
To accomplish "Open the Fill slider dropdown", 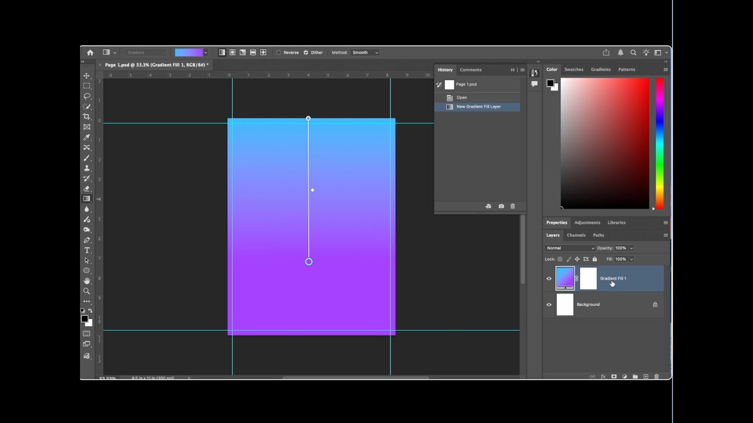I will click(x=631, y=259).
